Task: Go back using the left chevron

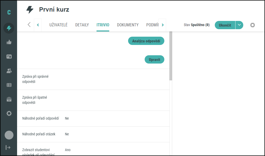Action: 29,25
